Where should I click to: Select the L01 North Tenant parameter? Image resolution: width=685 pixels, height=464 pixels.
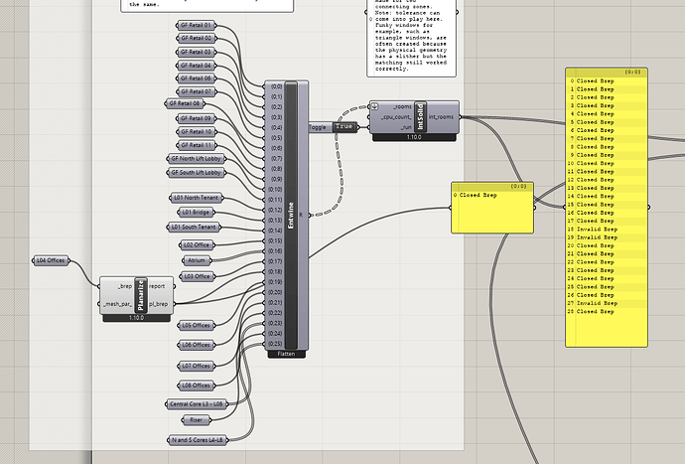(197, 198)
